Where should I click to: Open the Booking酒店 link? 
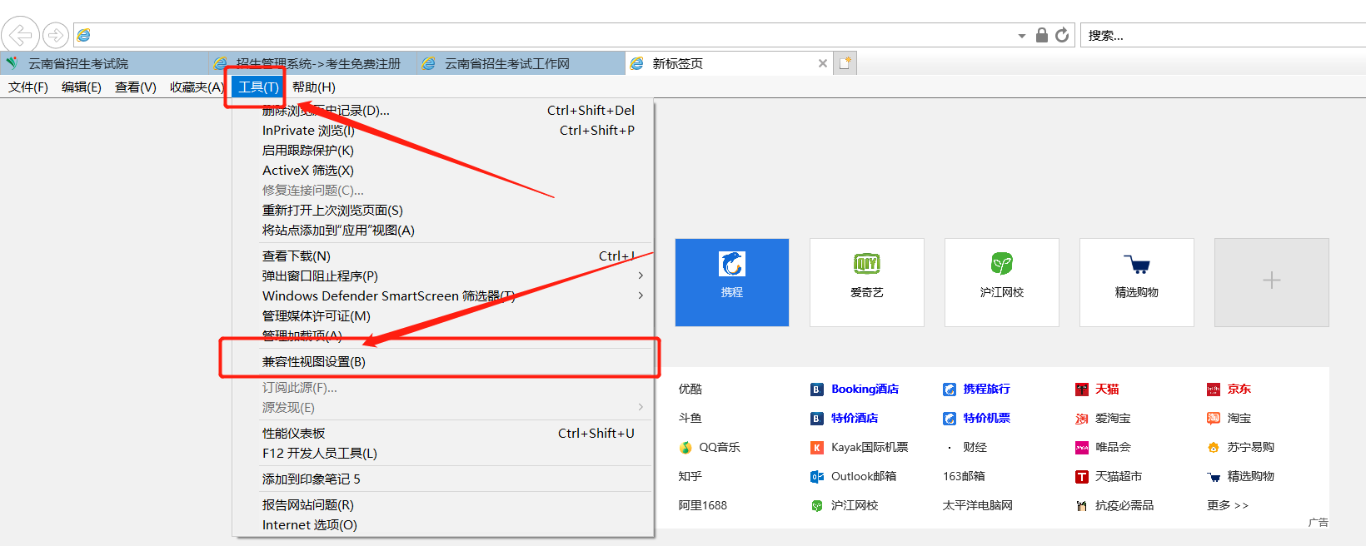tap(865, 390)
